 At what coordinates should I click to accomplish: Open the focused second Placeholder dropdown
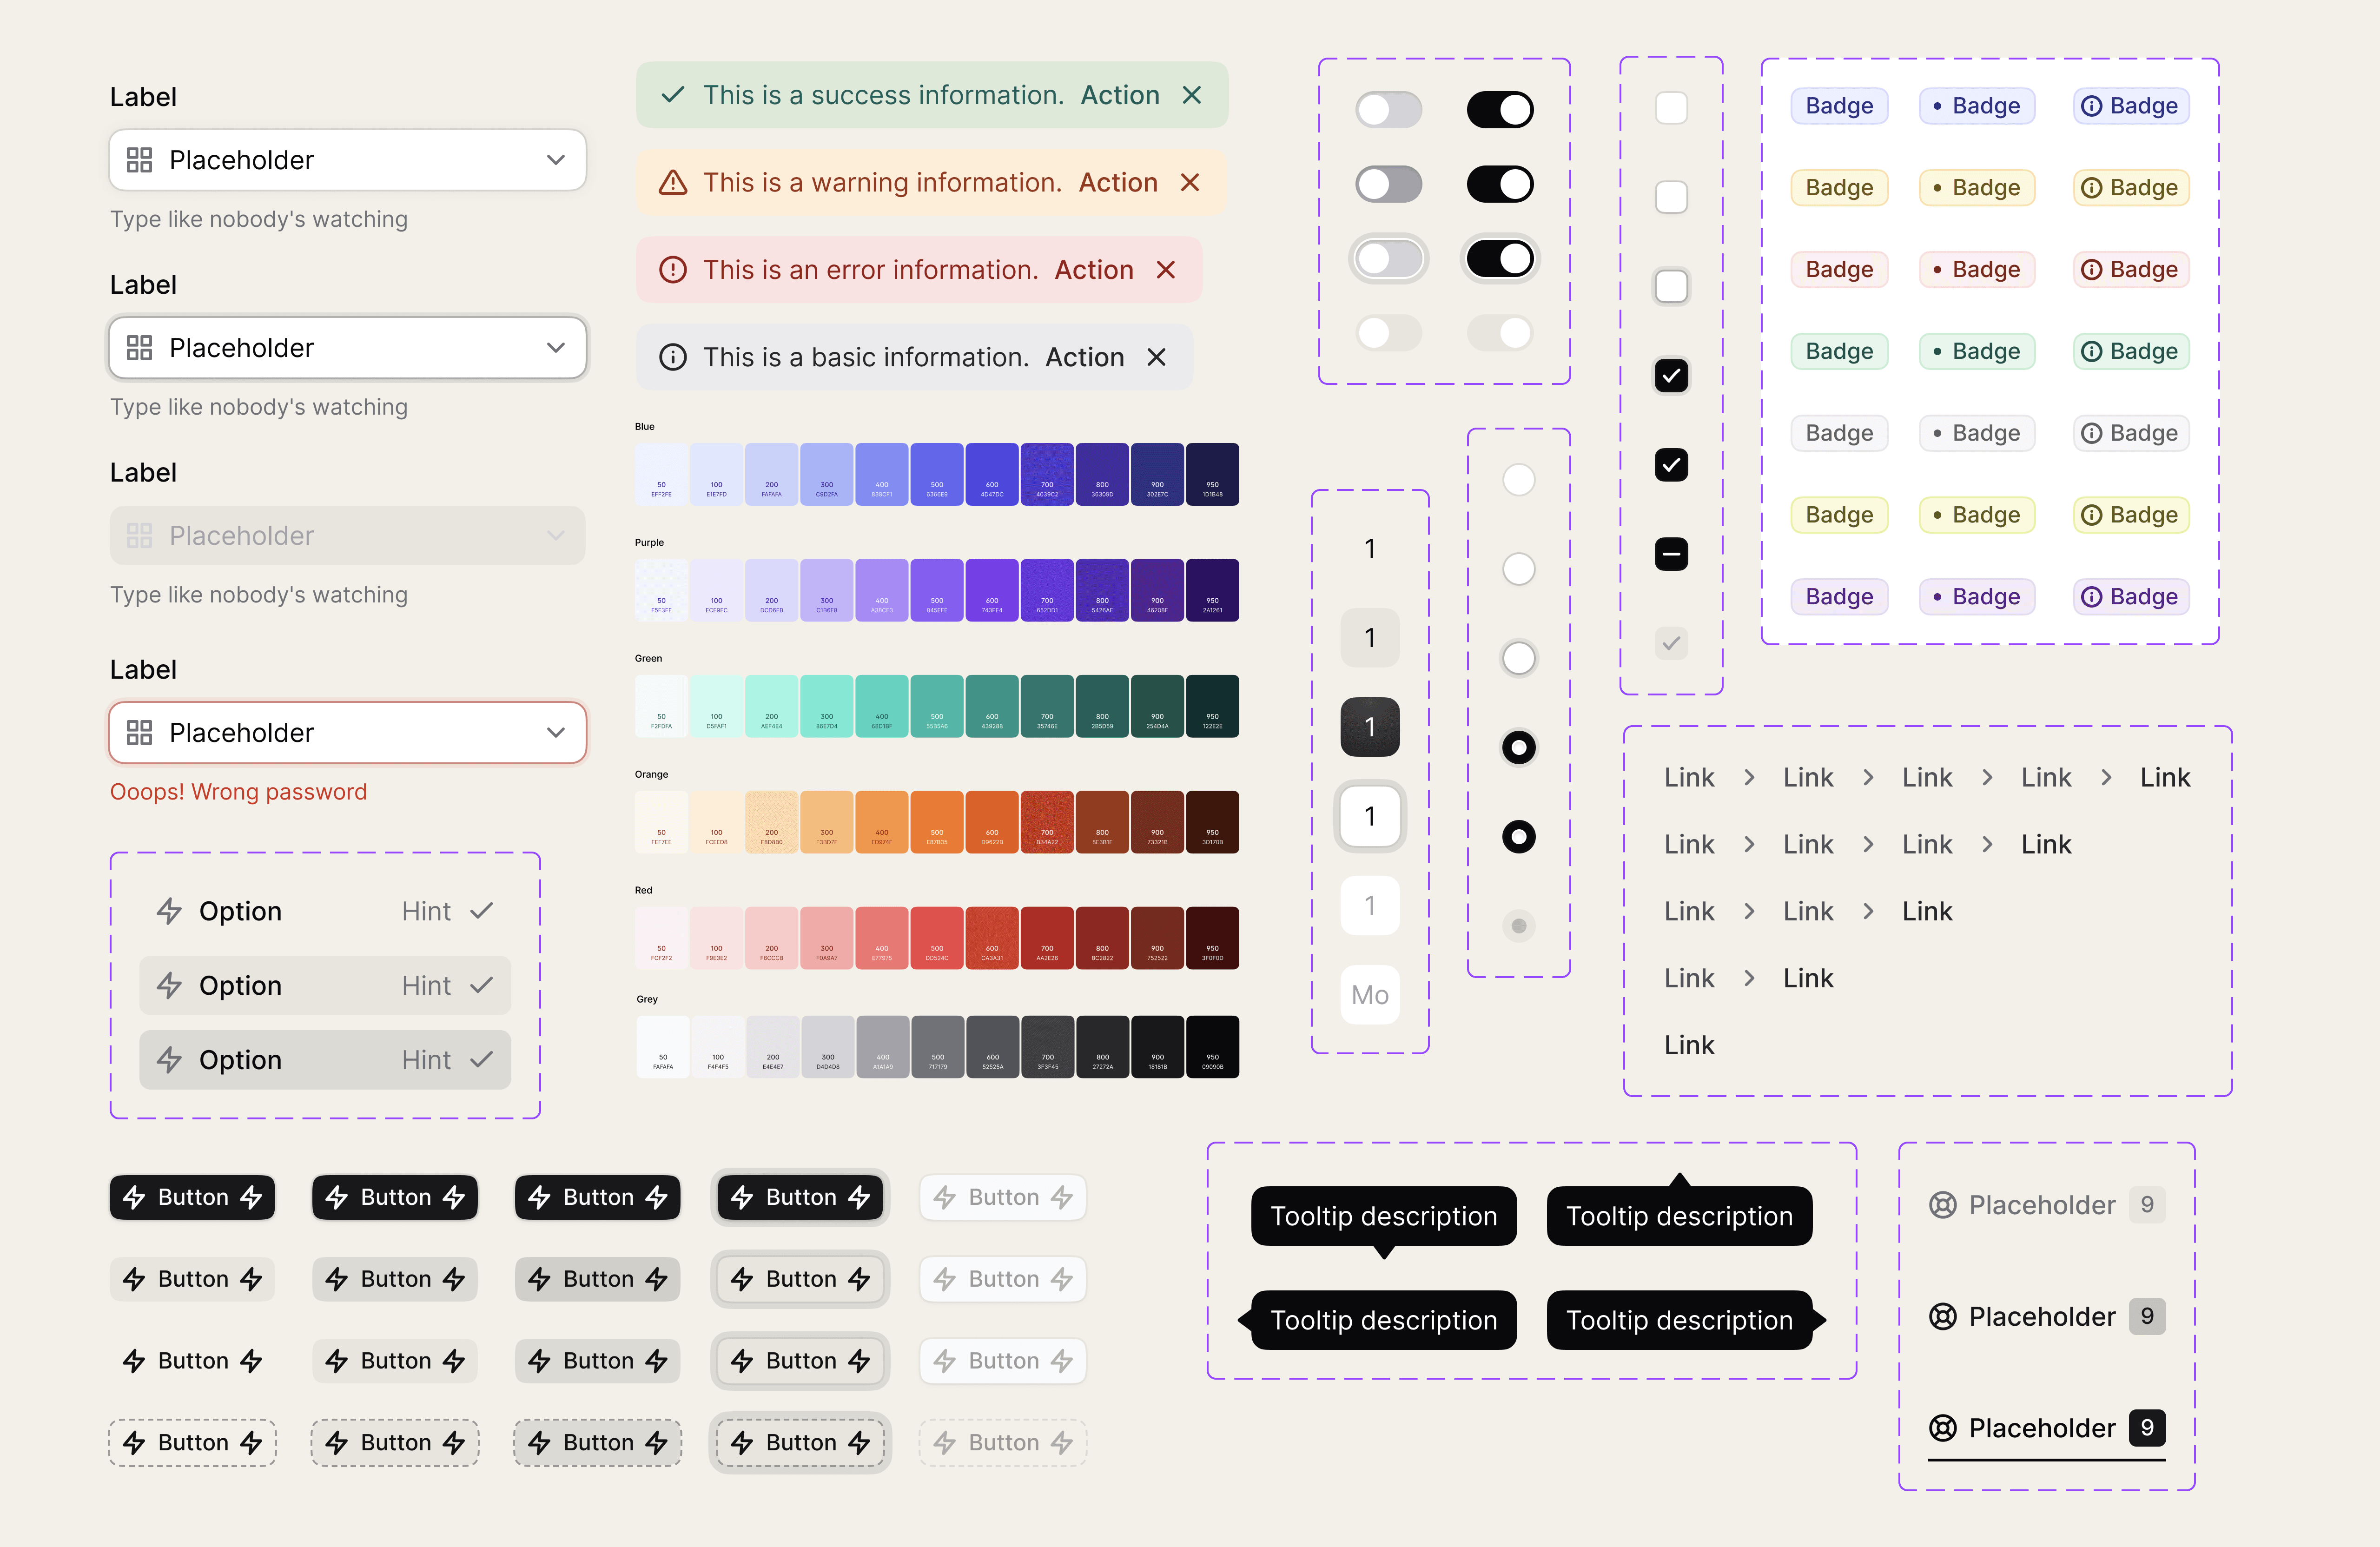tap(347, 348)
